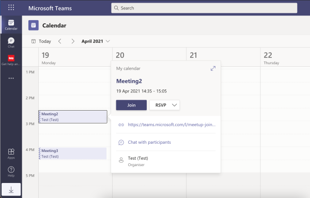Open the Apps store icon
This screenshot has width=310, height=198.
11,154
